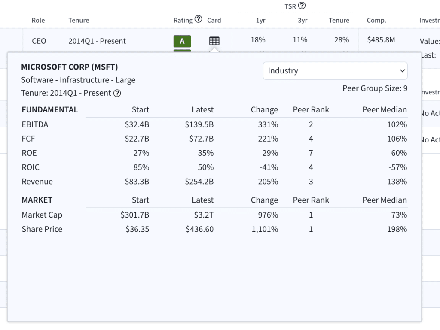Click the Tenure column header beside Role

pos(79,21)
